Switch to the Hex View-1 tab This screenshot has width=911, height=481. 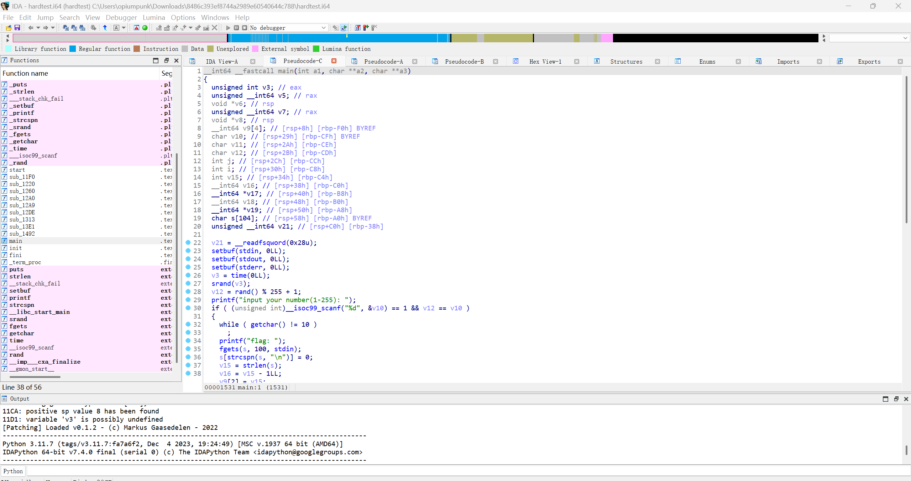(545, 62)
